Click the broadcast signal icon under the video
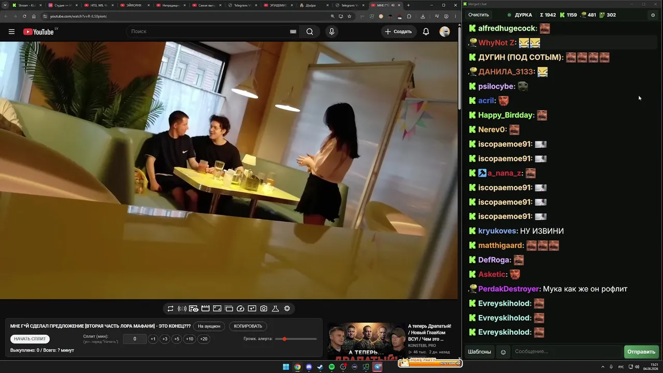Screen dimensions: 663x373 pyautogui.click(x=182, y=309)
